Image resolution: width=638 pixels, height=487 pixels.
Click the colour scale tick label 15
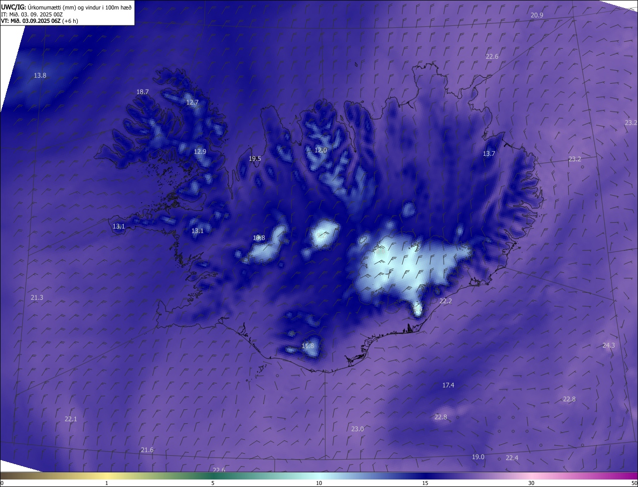point(425,484)
